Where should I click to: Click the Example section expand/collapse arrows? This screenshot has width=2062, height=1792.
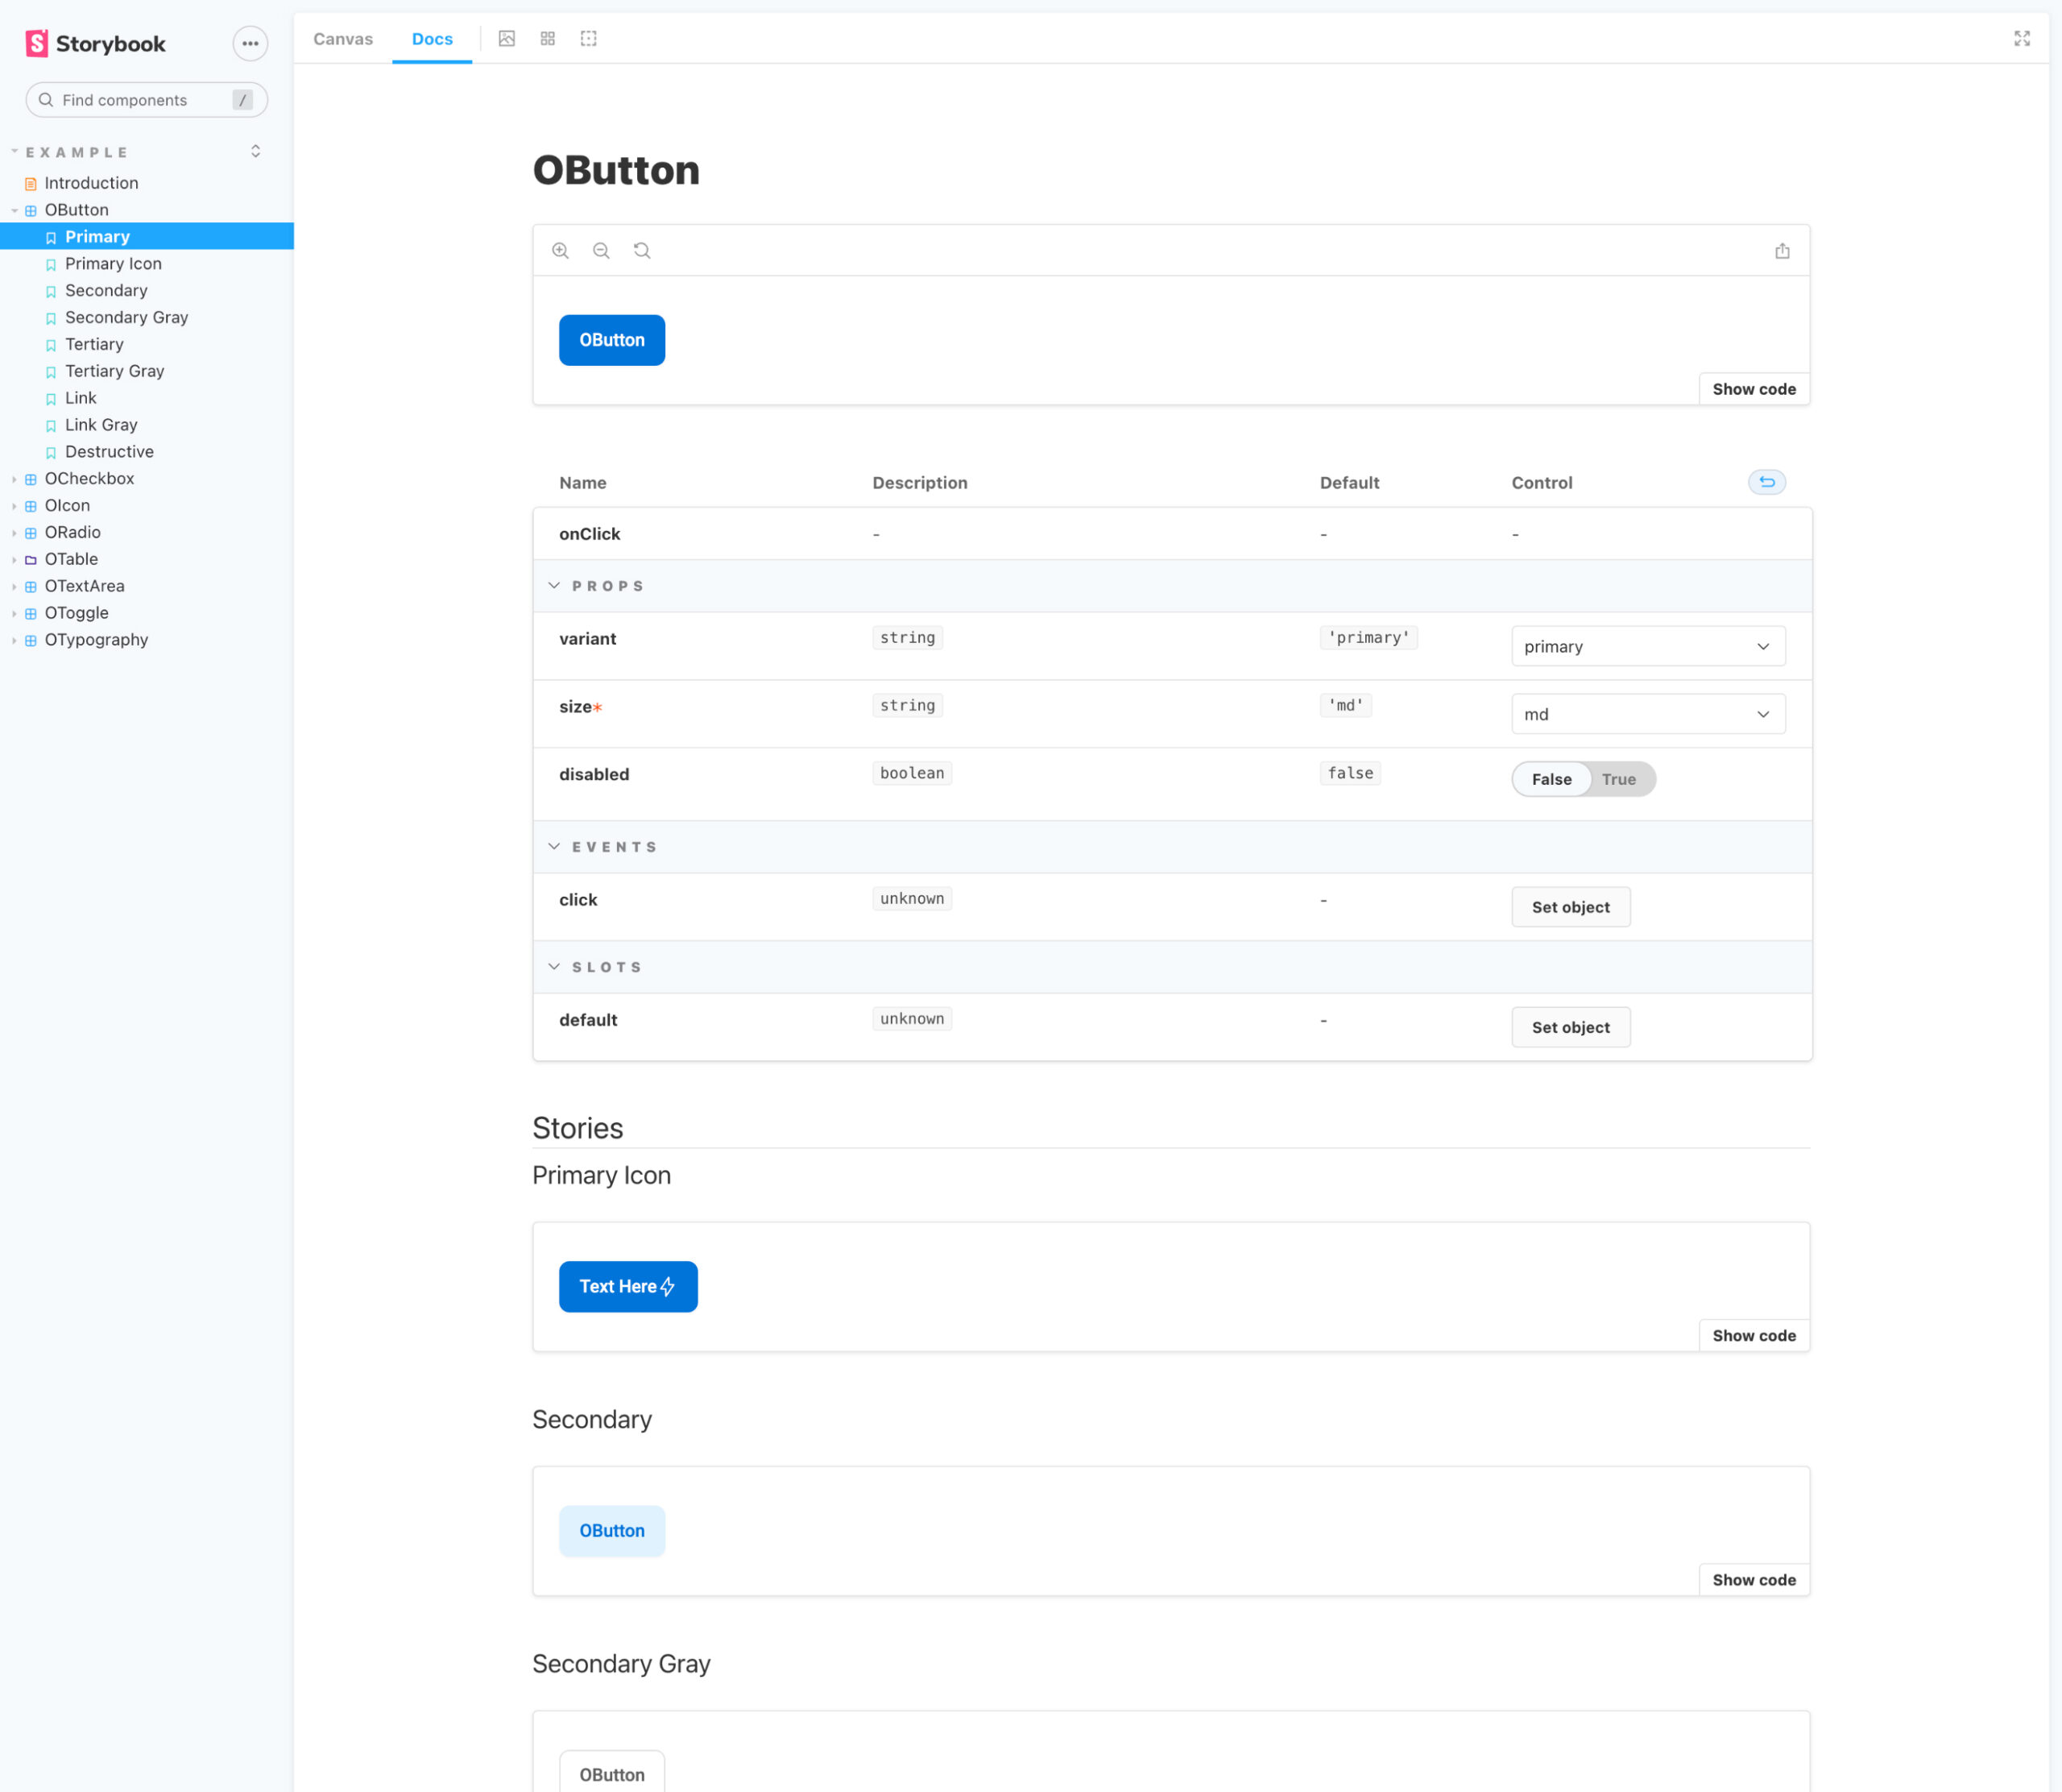click(256, 151)
